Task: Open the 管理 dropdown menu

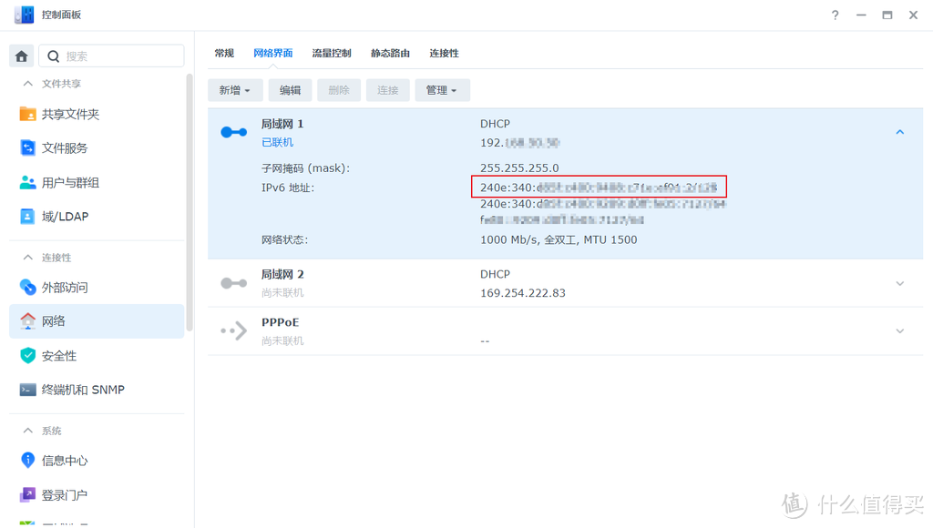Action: (x=442, y=89)
